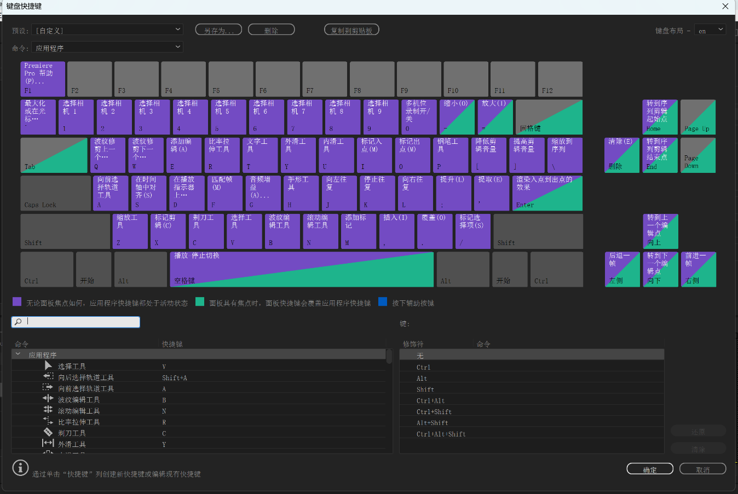The width and height of the screenshot is (738, 494).
Task: Click the backslash 缩放到序列 key
Action: (564, 155)
